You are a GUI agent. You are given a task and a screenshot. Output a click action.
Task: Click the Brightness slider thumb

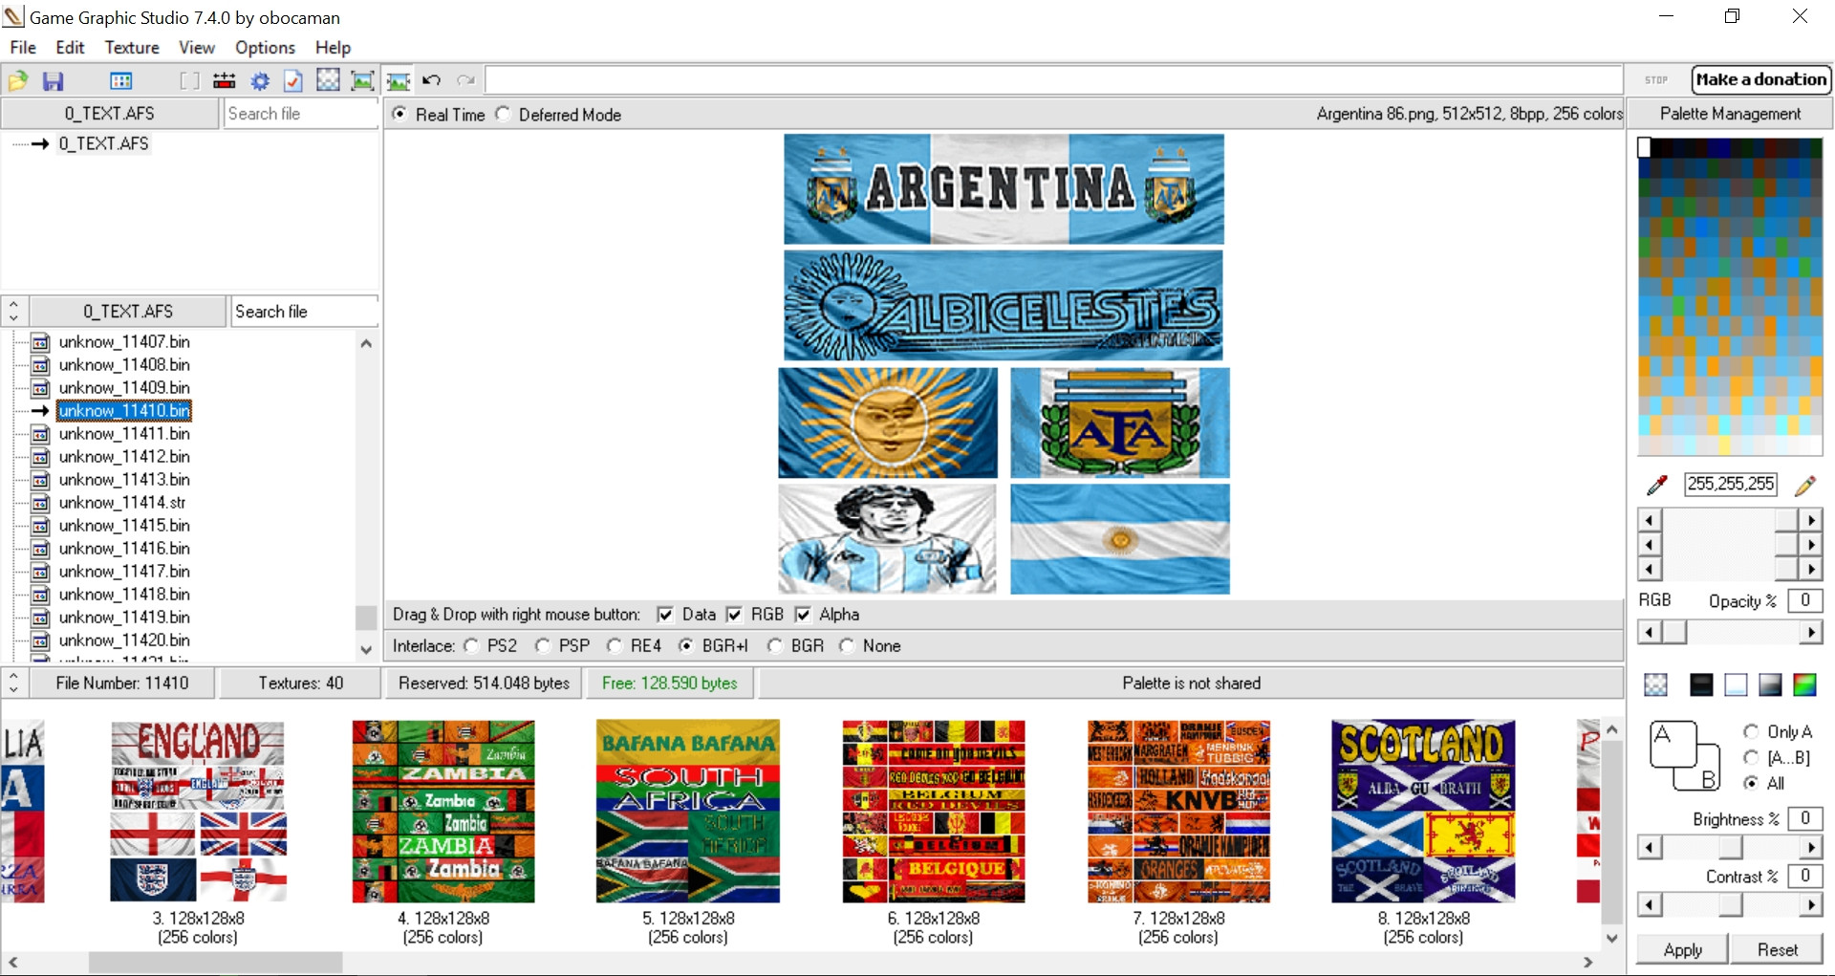pos(1730,847)
